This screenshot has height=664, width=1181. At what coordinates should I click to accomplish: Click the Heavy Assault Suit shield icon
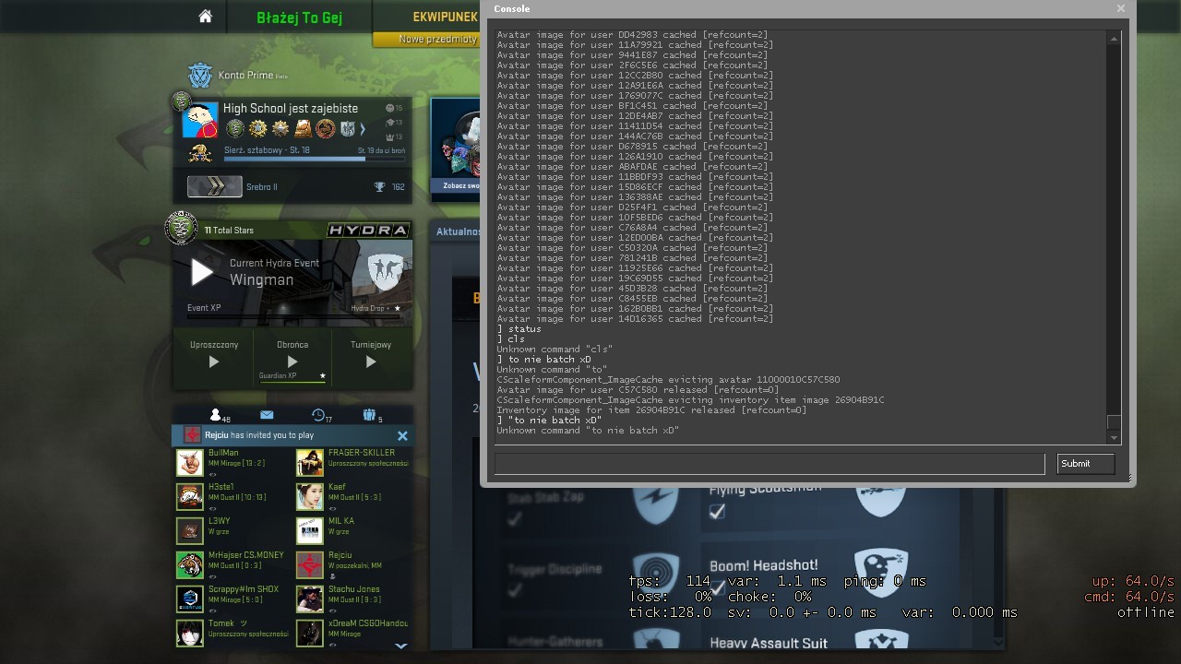coord(881,639)
